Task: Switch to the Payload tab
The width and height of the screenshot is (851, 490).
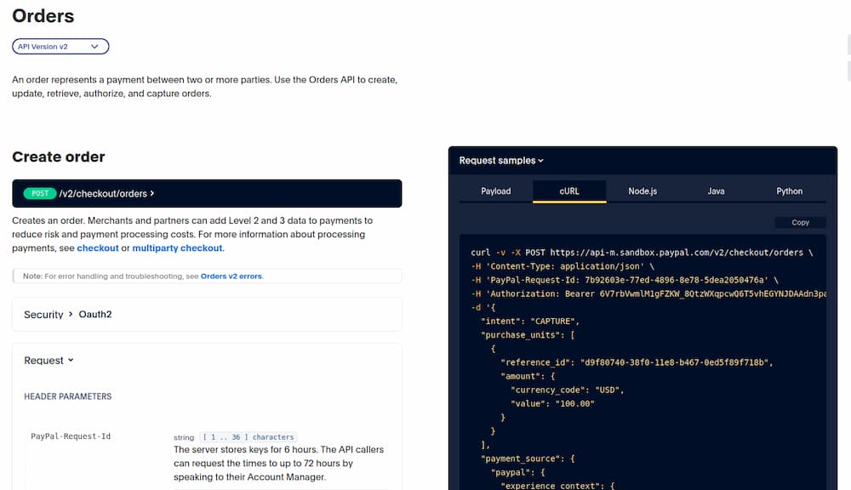Action: pos(494,191)
